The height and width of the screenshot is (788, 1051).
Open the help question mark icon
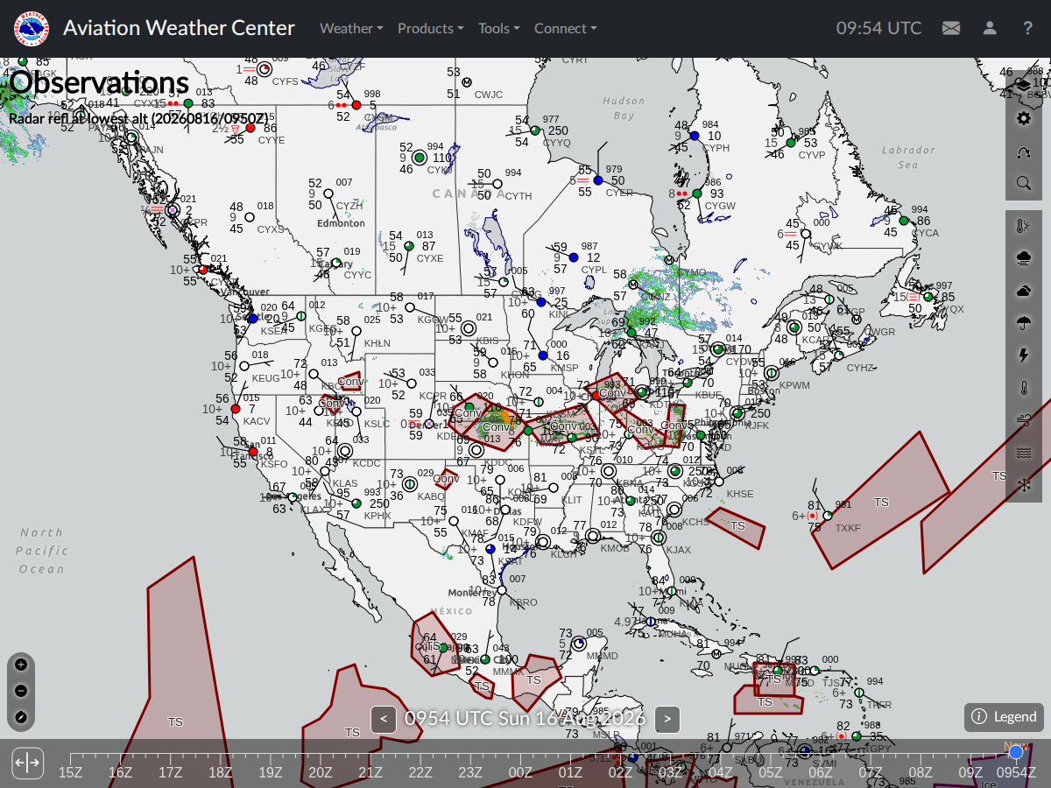[x=1028, y=28]
